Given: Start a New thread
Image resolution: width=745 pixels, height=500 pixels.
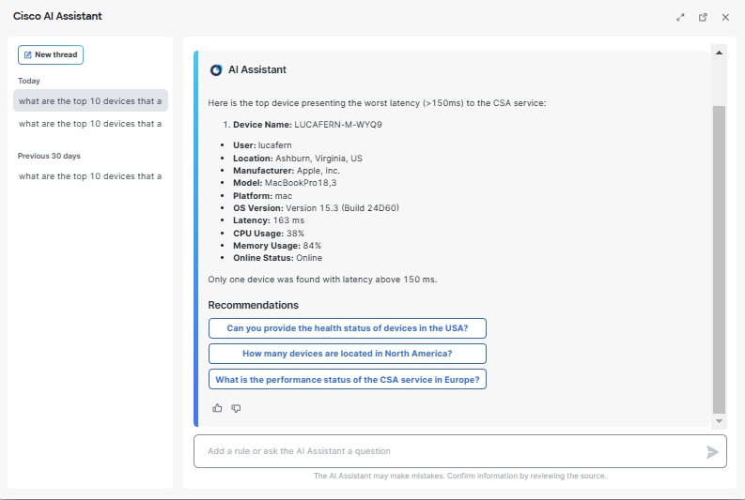Looking at the screenshot, I should 51,55.
